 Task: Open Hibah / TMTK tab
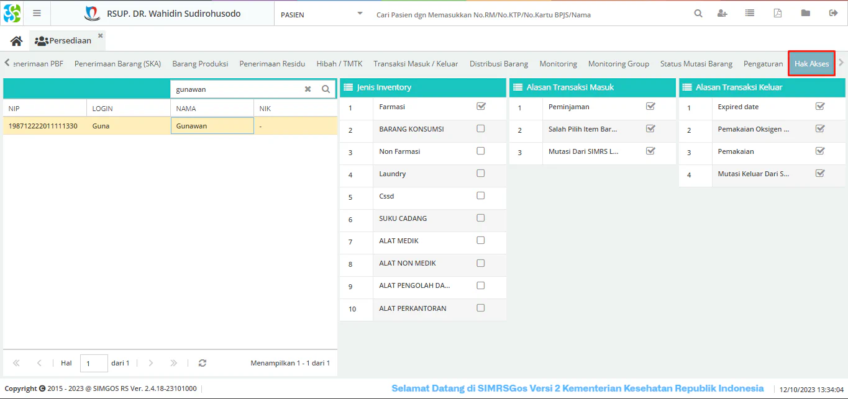339,64
